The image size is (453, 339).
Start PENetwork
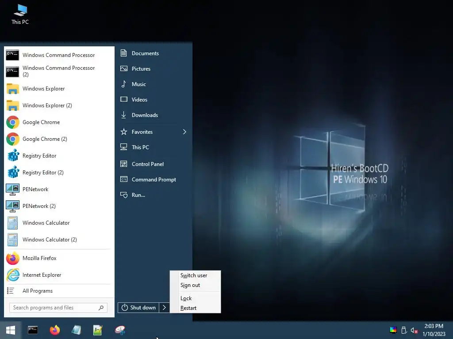[x=59, y=189]
